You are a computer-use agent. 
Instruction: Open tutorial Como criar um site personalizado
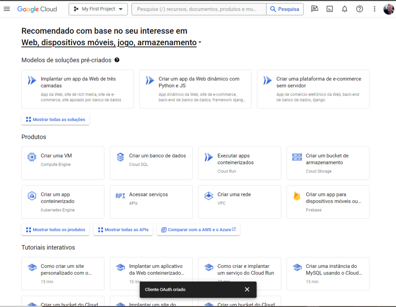coord(63,274)
